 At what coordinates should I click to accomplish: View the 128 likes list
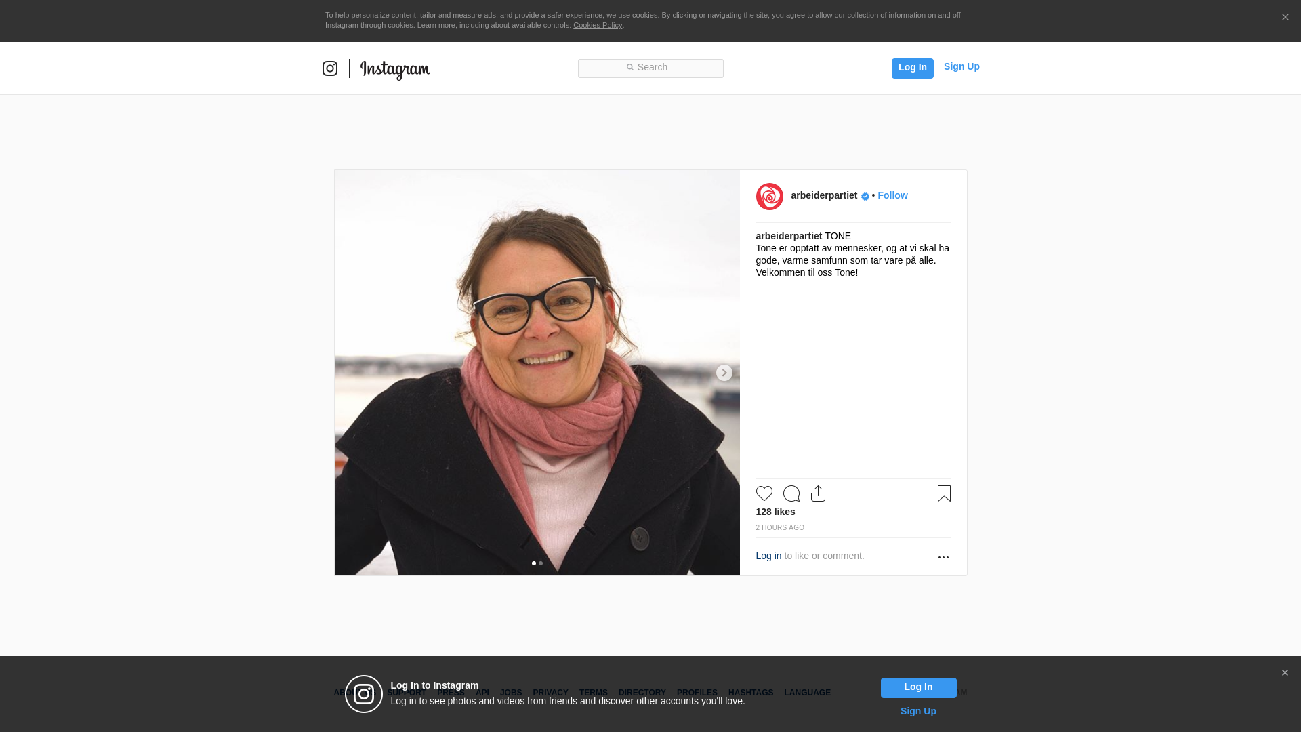point(775,512)
